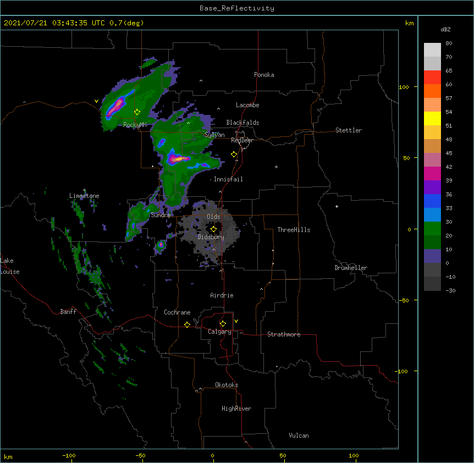Viewport: 474px width, 463px height.
Task: Click the yellow V marker east of Calgary
Action: click(236, 321)
